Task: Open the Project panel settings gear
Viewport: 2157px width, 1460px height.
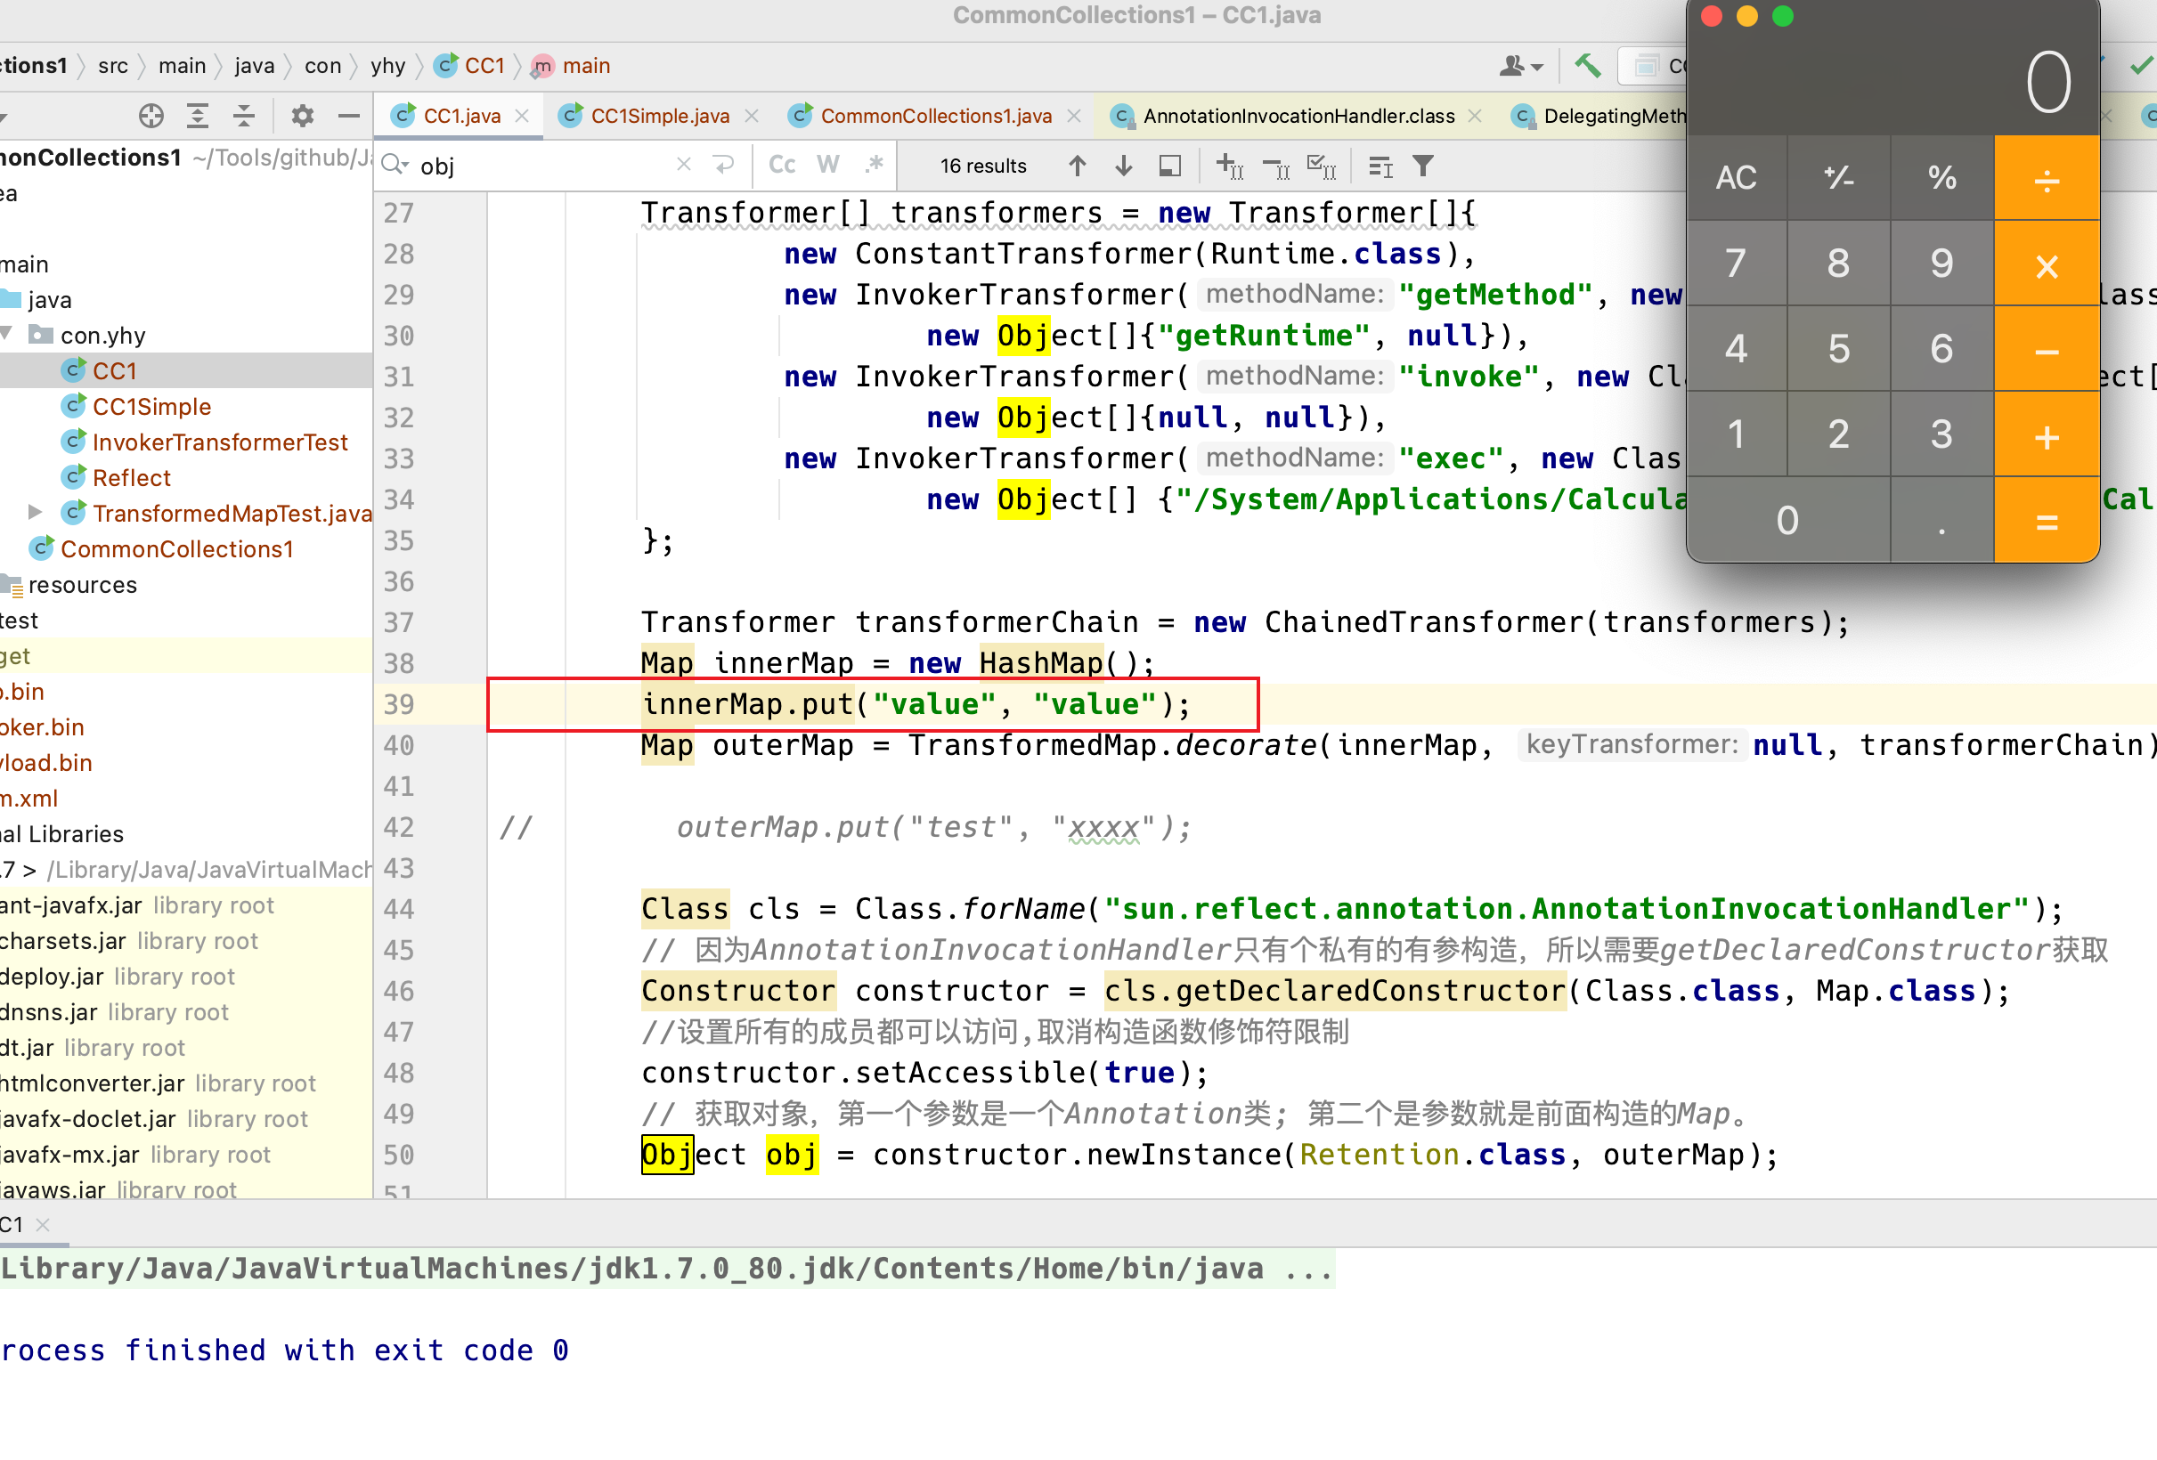Action: 303,116
